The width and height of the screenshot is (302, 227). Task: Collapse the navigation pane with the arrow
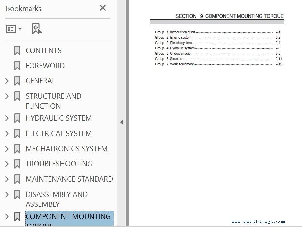[x=122, y=122]
